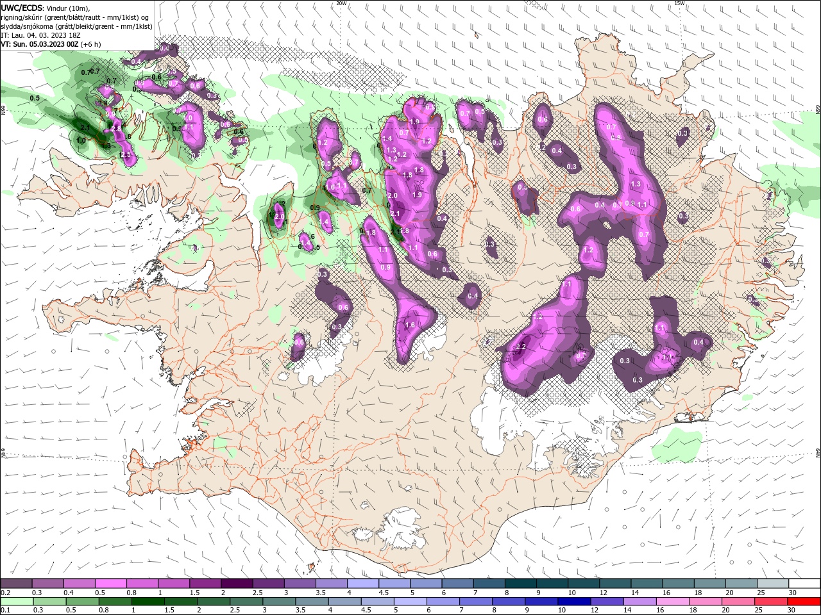821x615 pixels.
Task: Select the 14 swatch in upper snow legend
Action: 647,583
